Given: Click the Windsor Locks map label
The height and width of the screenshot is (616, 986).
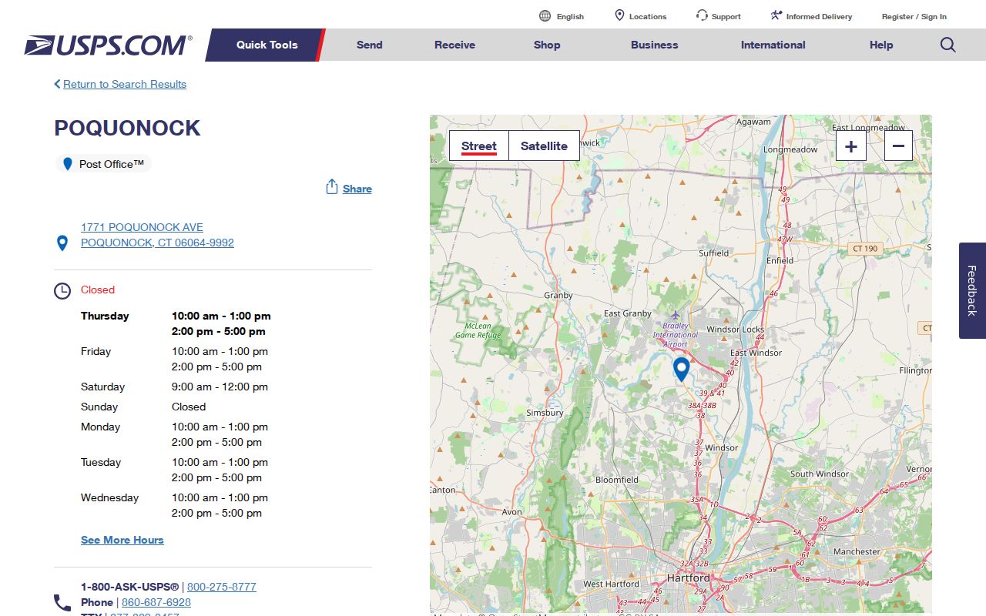Looking at the screenshot, I should [735, 329].
